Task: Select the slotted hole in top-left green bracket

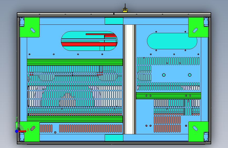Action: click(33, 31)
